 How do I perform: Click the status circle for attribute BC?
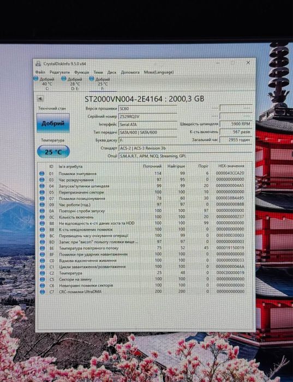(43, 236)
